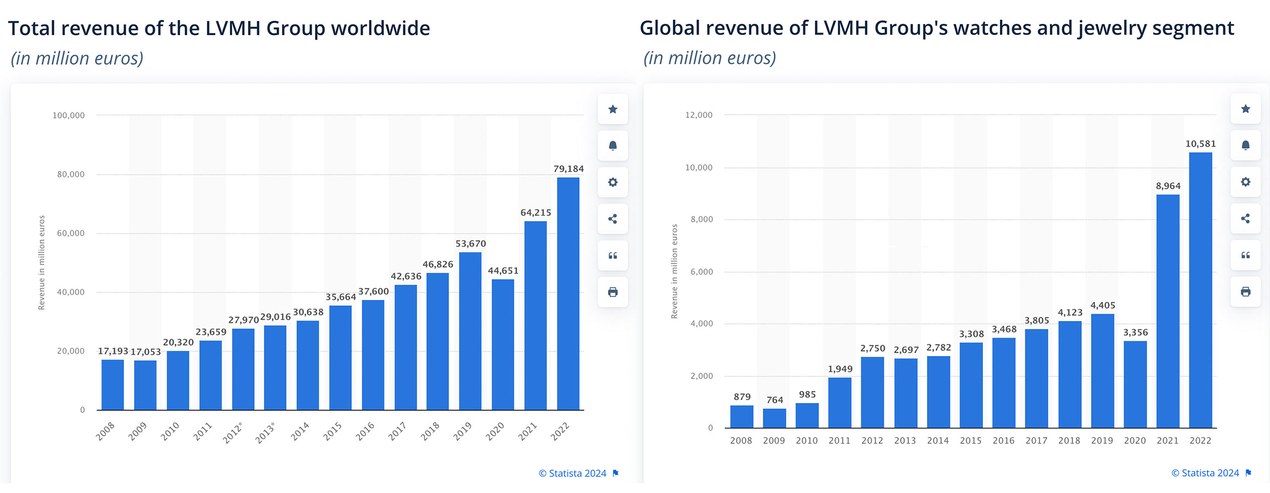This screenshot has height=493, width=1270.
Task: Click the jewelry 2015 bar labeled 3,308
Action: coord(971,385)
